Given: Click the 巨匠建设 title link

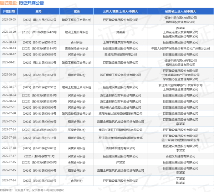Looking at the screenshot, I should [x=9, y=3].
